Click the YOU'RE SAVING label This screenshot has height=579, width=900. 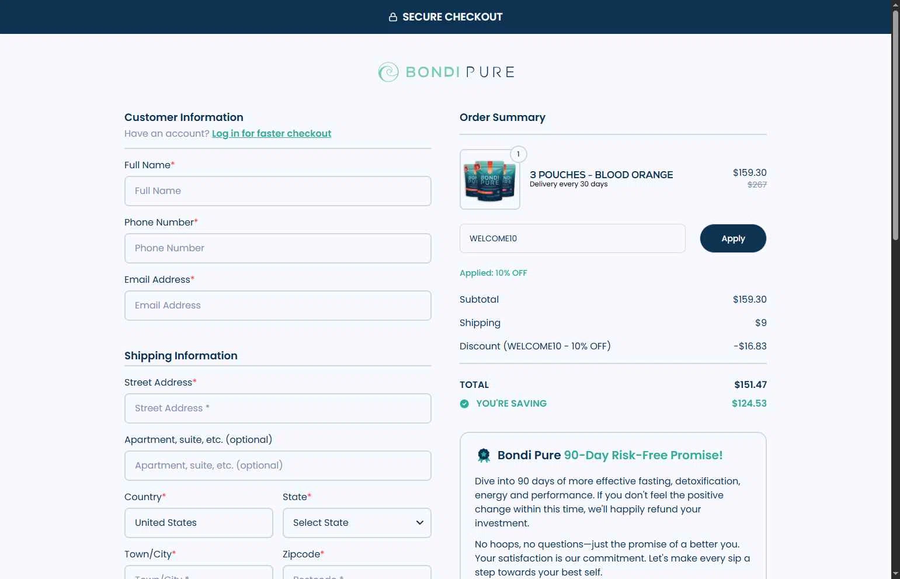point(511,404)
